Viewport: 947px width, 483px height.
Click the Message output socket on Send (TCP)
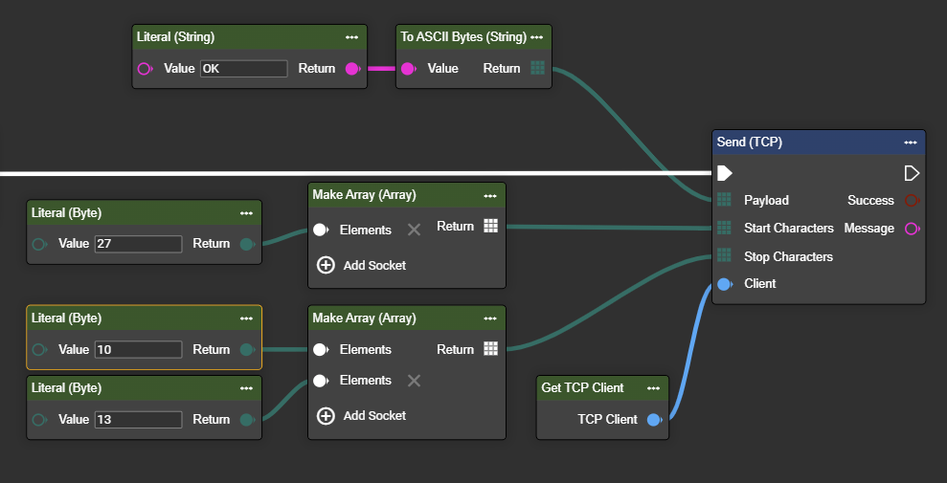pyautogui.click(x=912, y=229)
